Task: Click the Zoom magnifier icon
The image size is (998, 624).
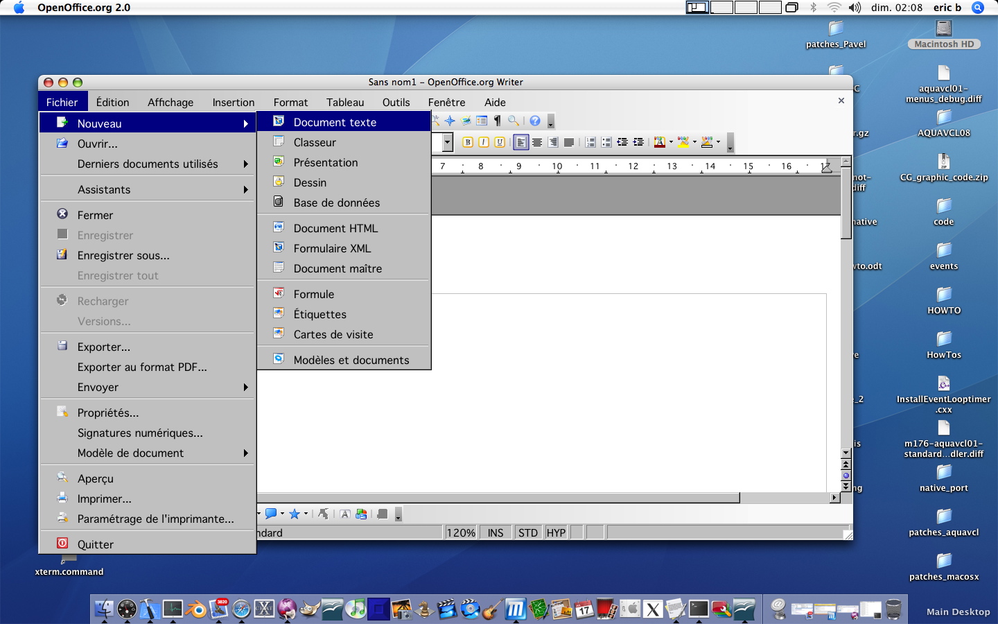Action: (x=514, y=121)
